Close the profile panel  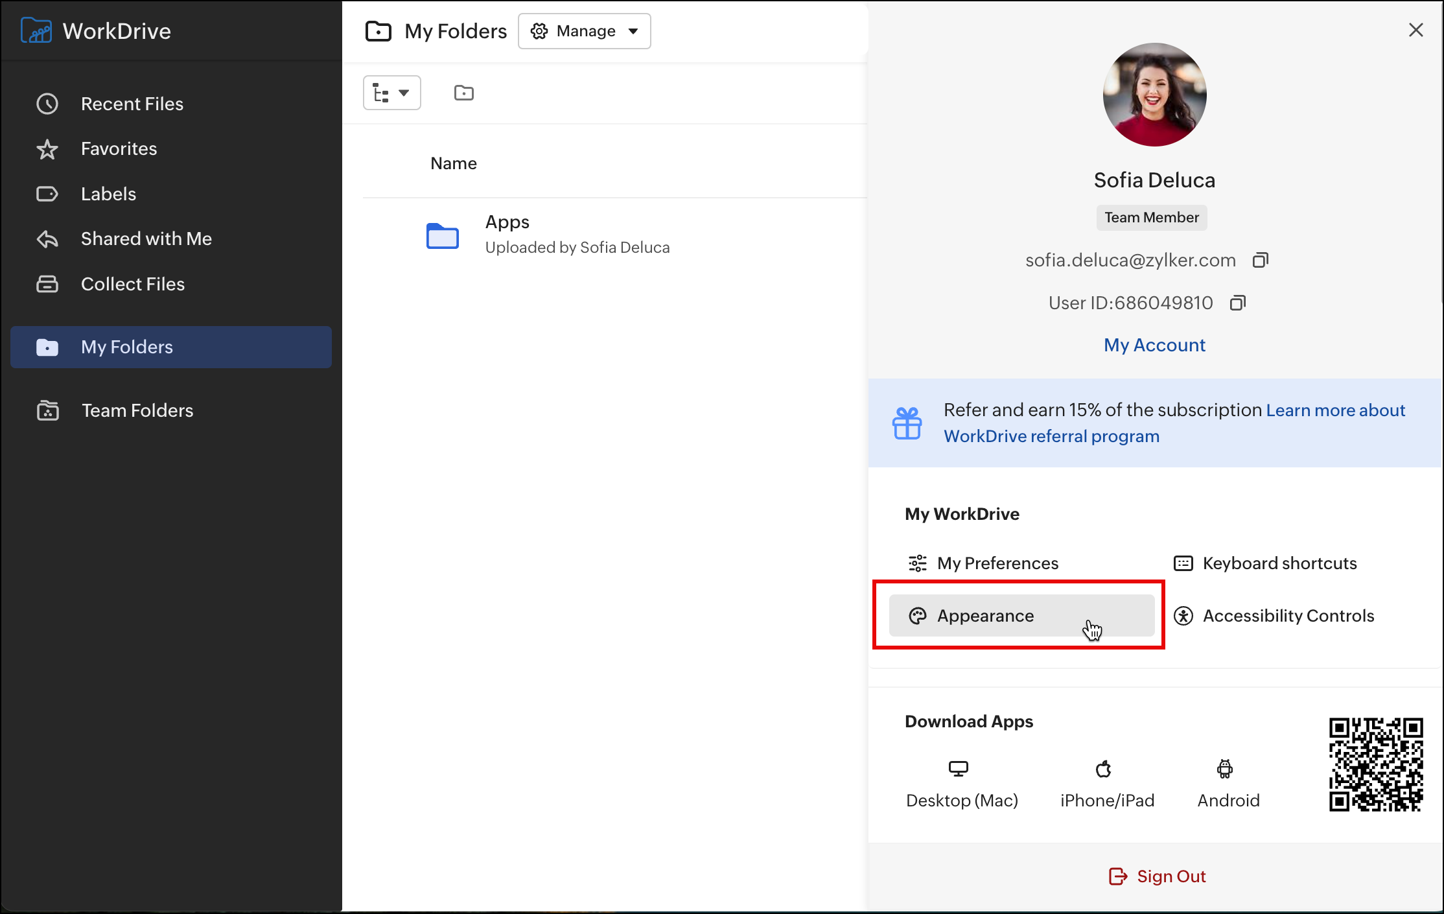point(1415,30)
